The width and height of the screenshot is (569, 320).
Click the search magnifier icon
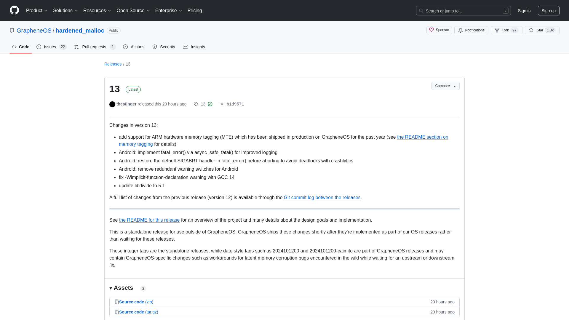click(421, 11)
